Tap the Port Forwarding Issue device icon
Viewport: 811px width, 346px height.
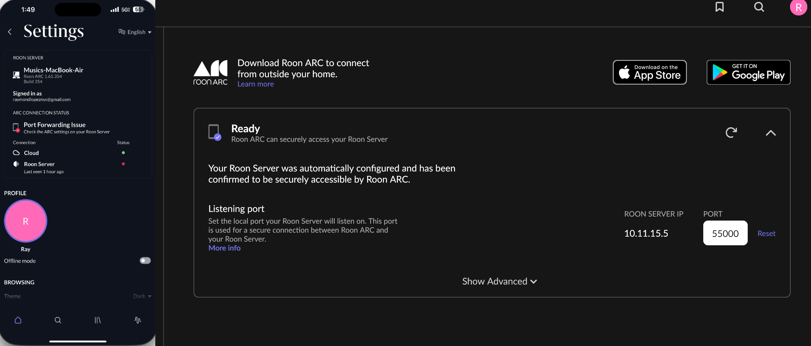16,128
